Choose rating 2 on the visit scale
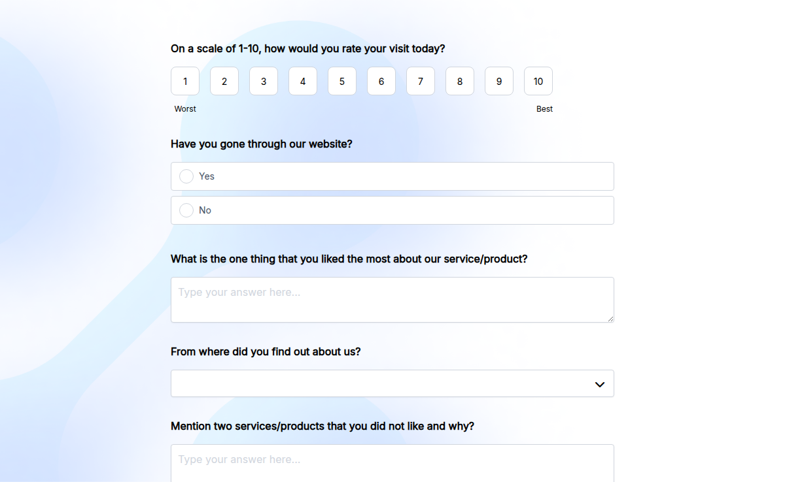 pyautogui.click(x=224, y=81)
